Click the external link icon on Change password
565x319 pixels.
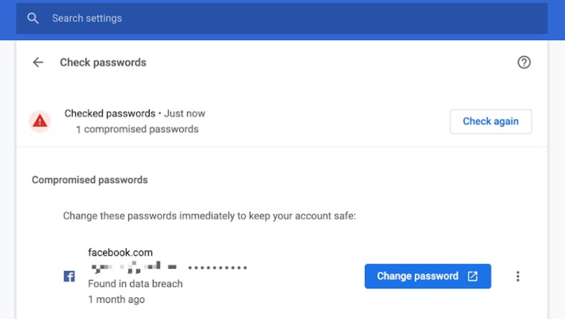(472, 276)
